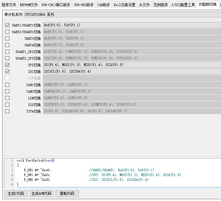This screenshot has width=221, height=201.
Task: Uncheck the I2C切换 checkbox
Action: coord(7,72)
